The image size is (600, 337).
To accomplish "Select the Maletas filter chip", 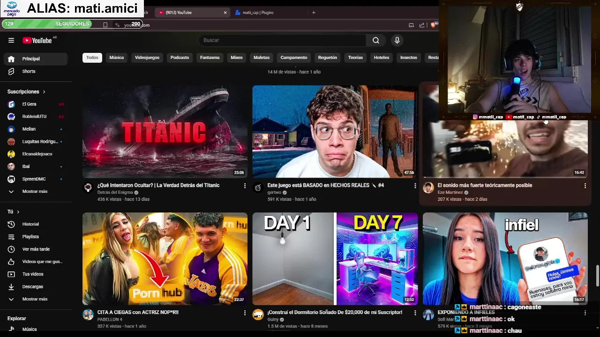I will point(262,58).
